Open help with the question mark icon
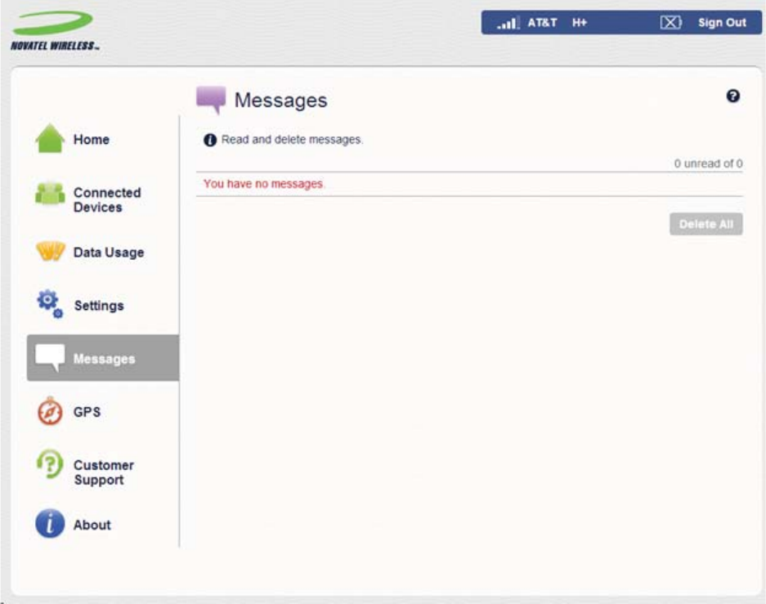The image size is (766, 604). point(732,96)
